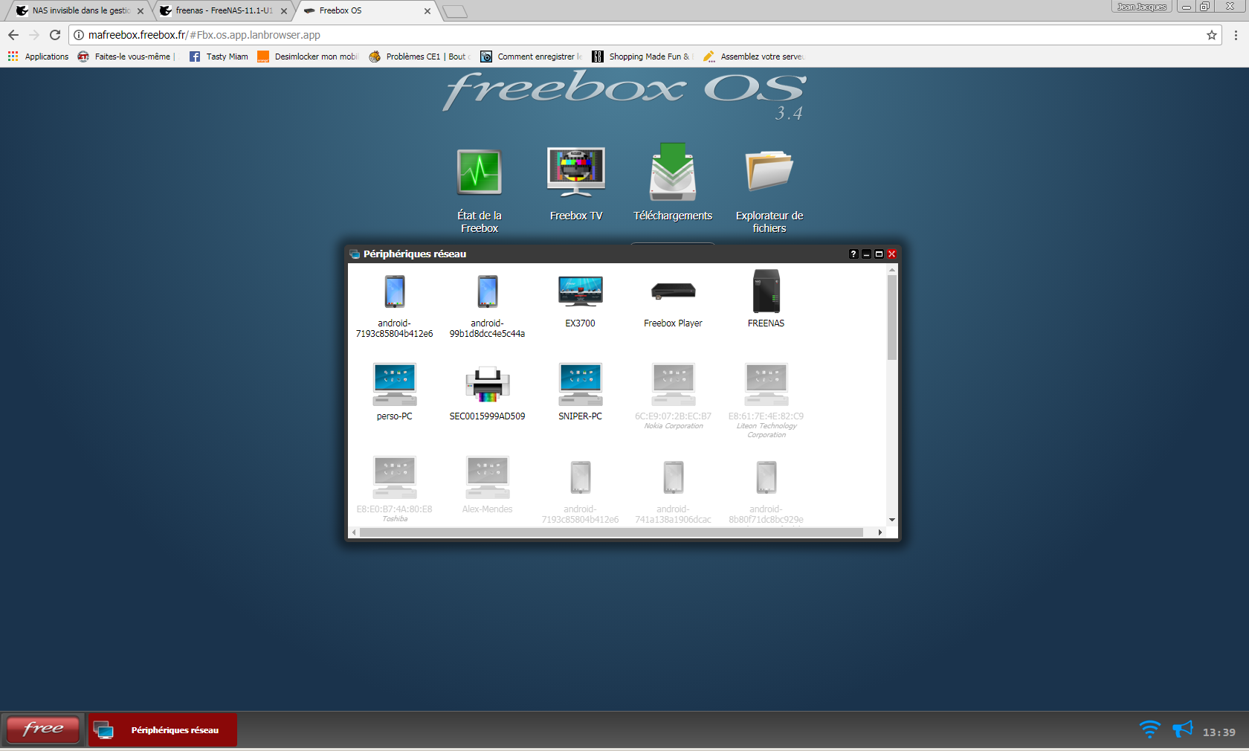
Task: Select the SNIPER-PC computer icon
Action: coord(581,384)
